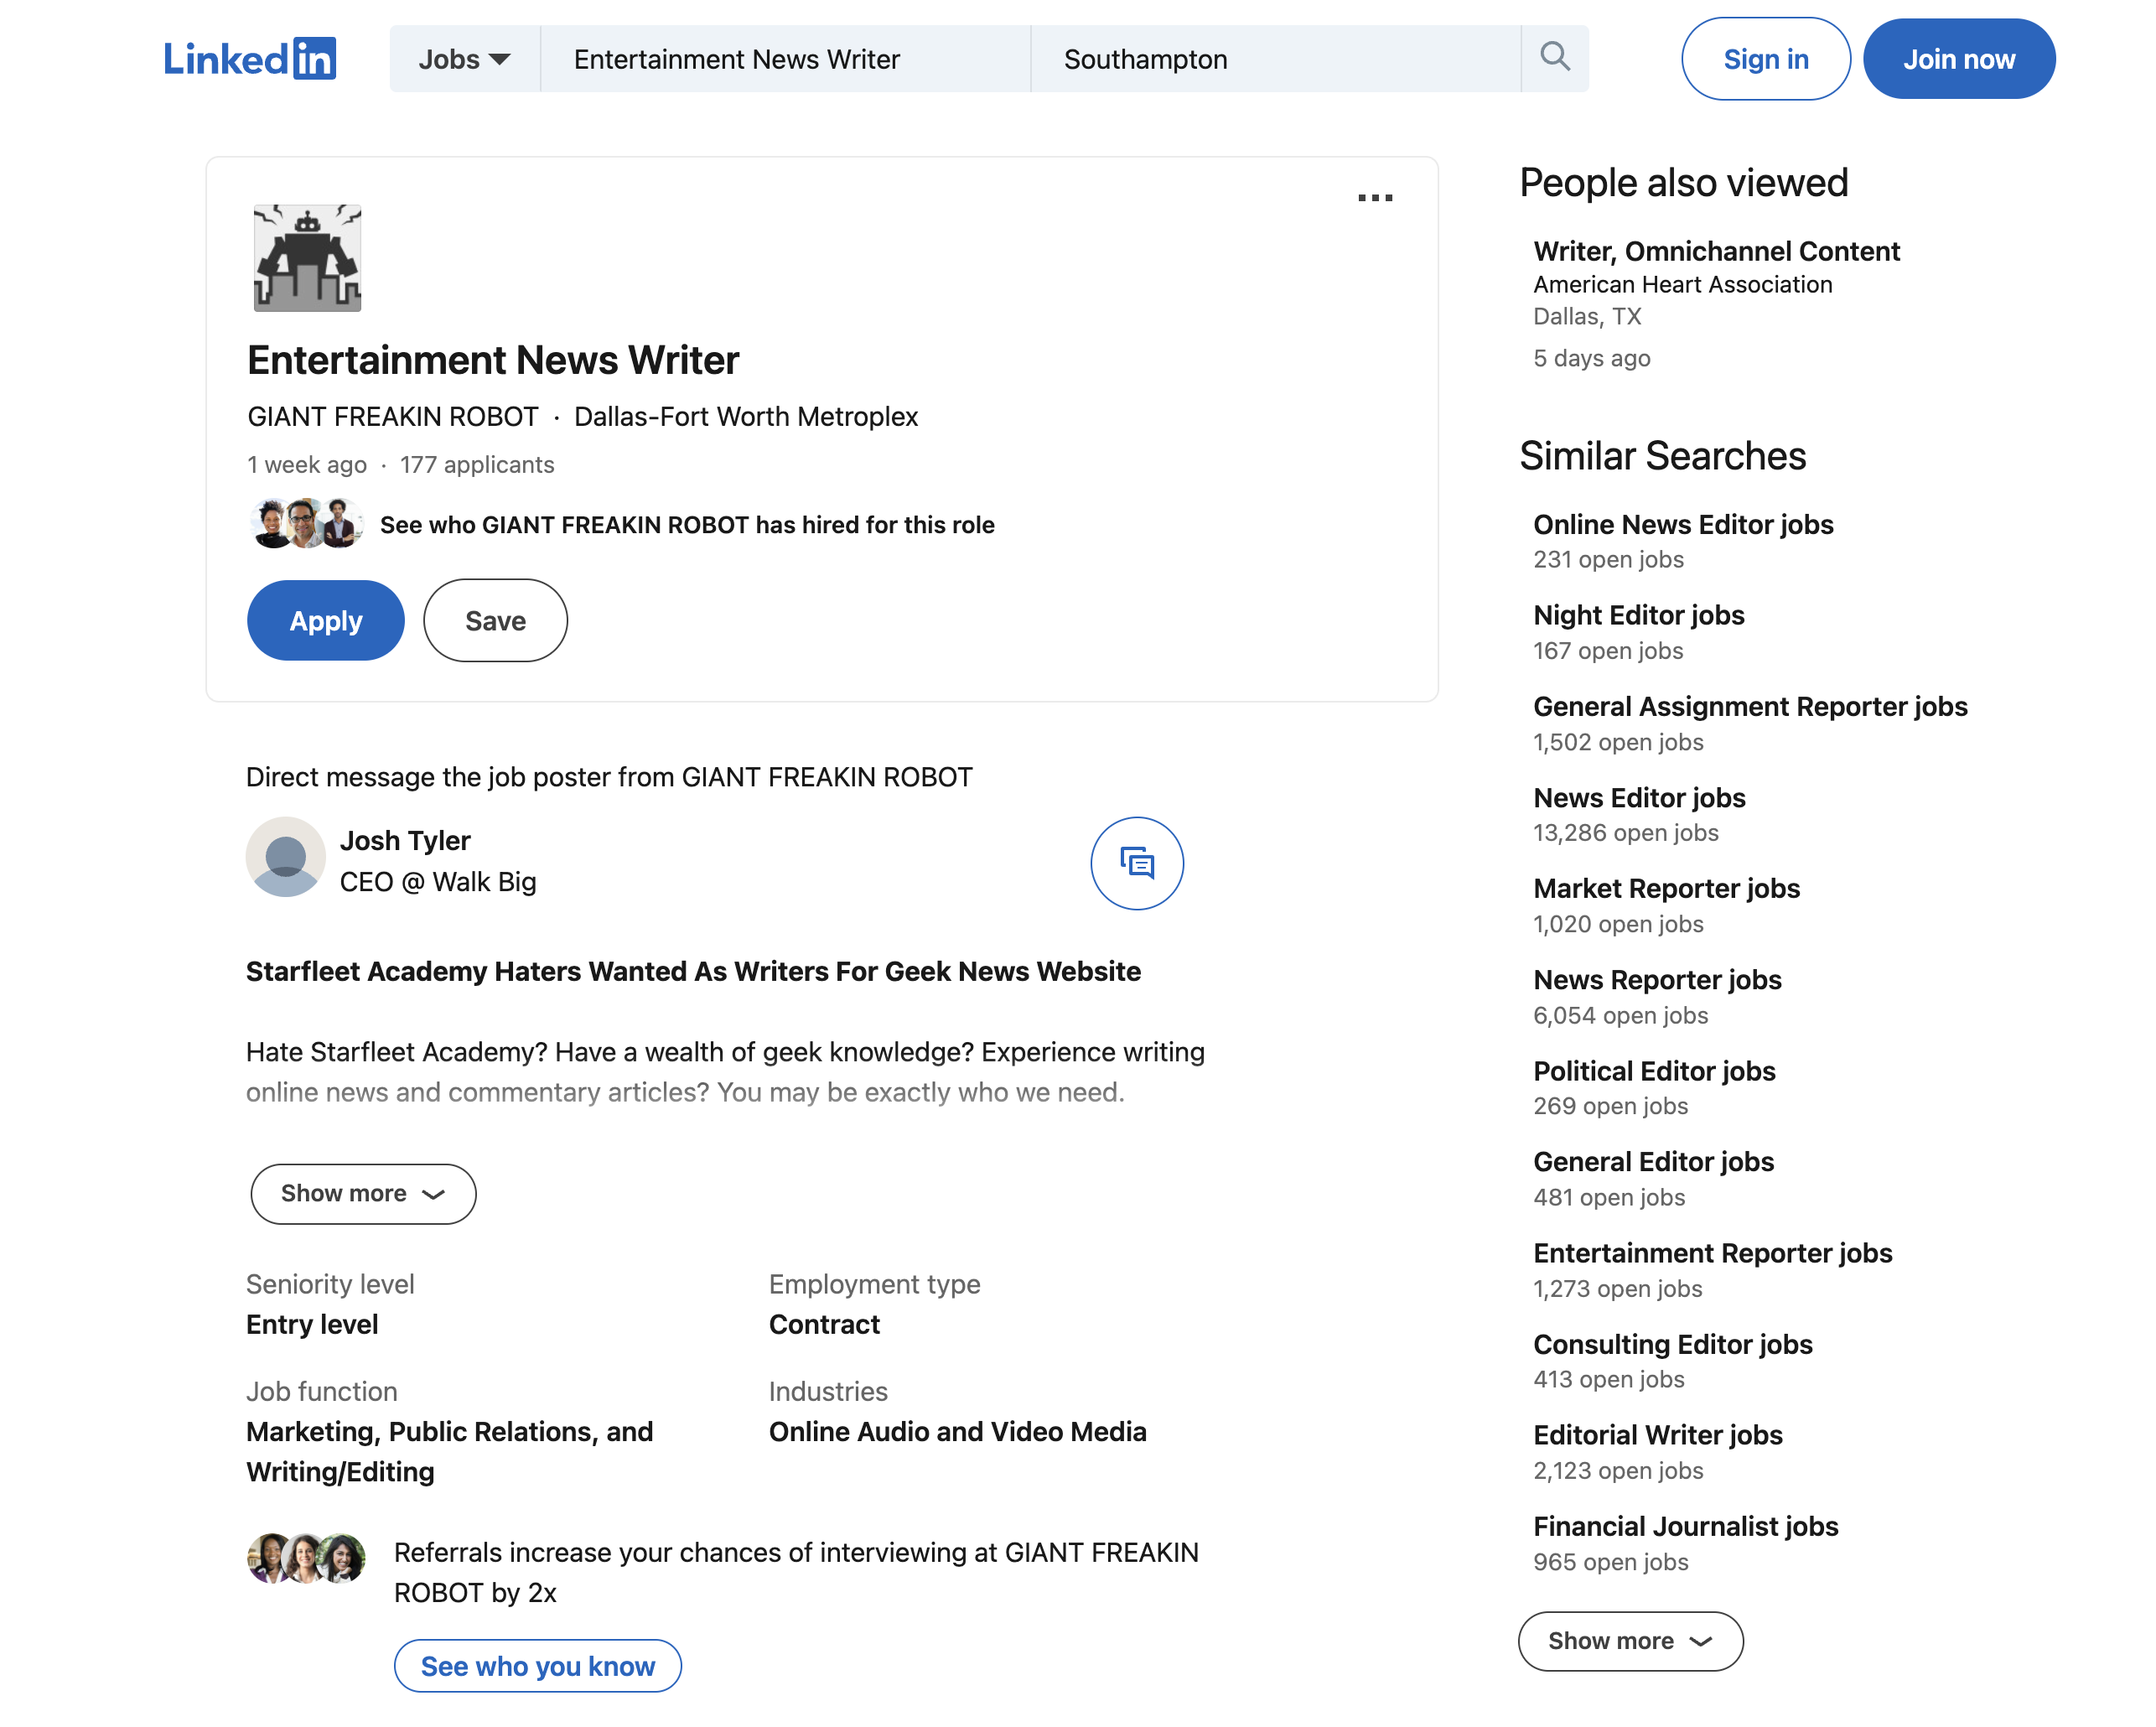
Task: Click the referral avatars near bottom
Action: click(x=306, y=1557)
